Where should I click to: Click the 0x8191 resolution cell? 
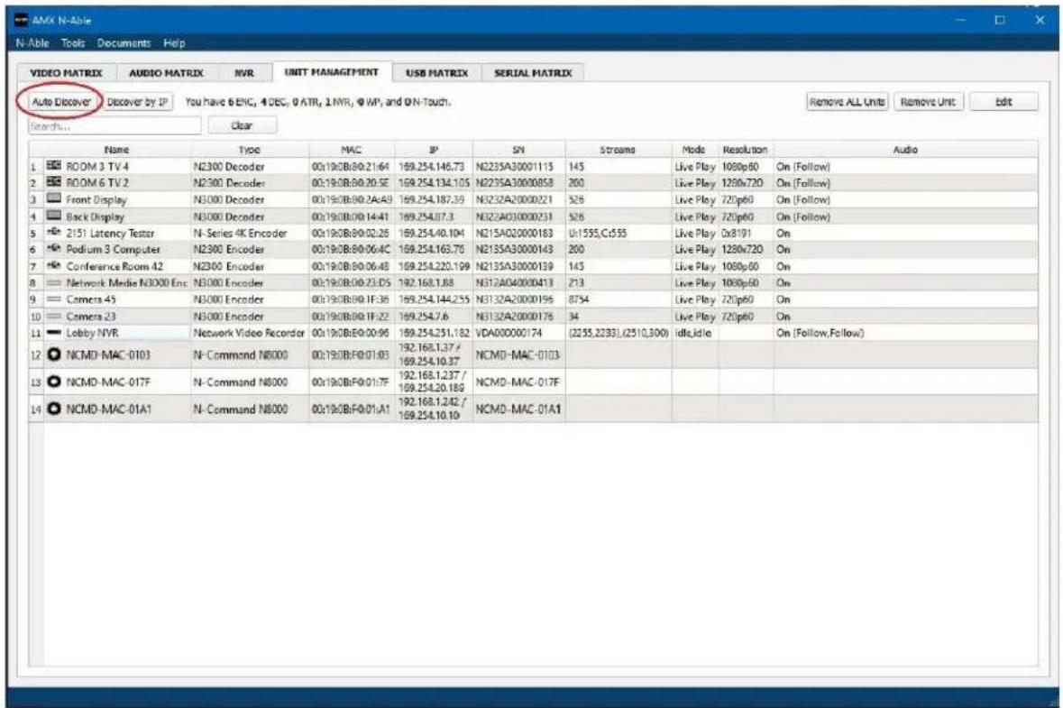(746, 233)
